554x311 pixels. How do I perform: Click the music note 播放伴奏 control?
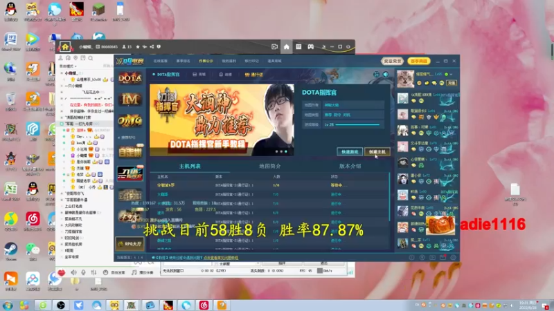[x=143, y=272]
